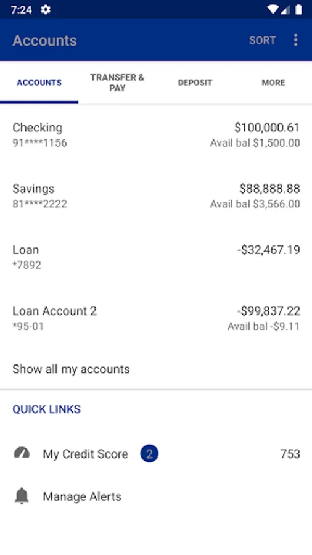Tap the settings gear in status bar
The height and width of the screenshot is (555, 312).
pos(46,9)
